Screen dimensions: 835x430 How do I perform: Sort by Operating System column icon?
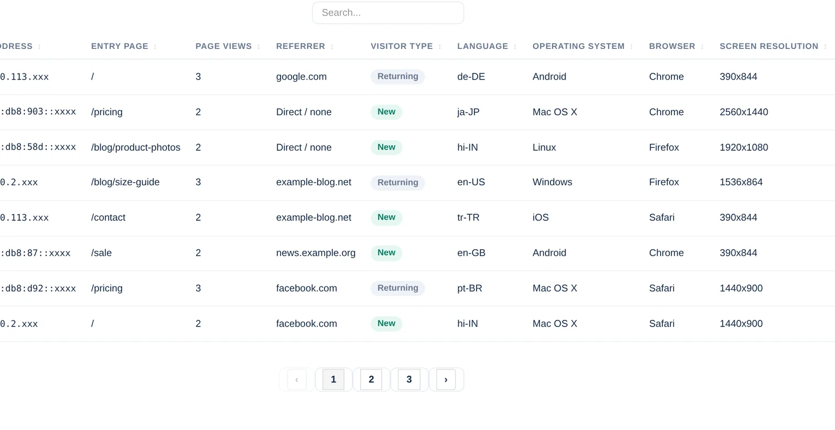pyautogui.click(x=632, y=47)
